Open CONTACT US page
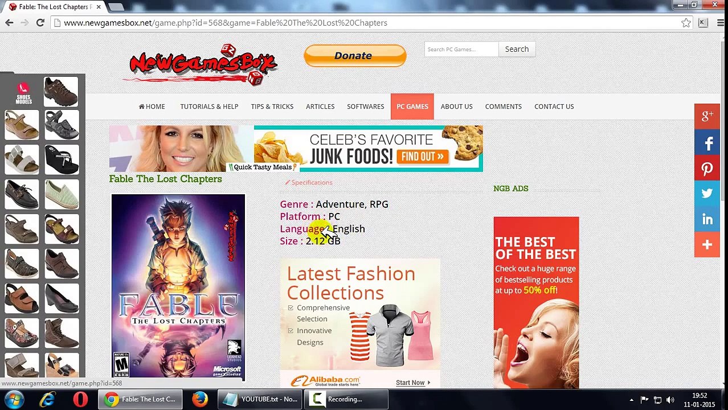Image resolution: width=728 pixels, height=410 pixels. pos(554,106)
